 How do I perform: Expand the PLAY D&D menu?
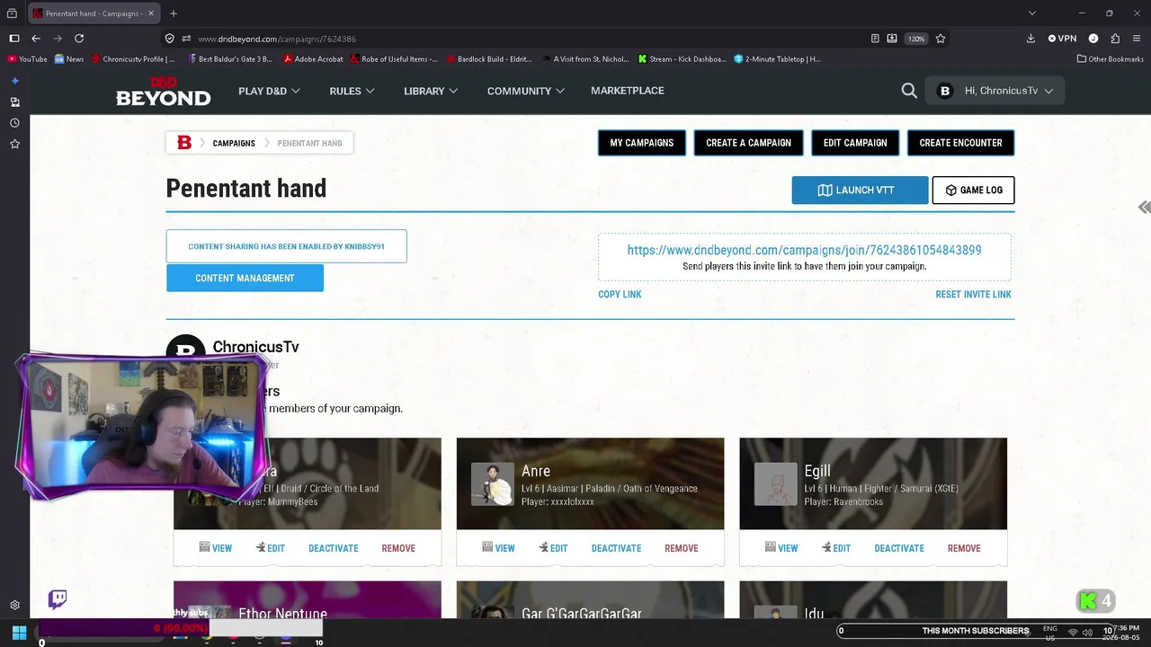(269, 91)
